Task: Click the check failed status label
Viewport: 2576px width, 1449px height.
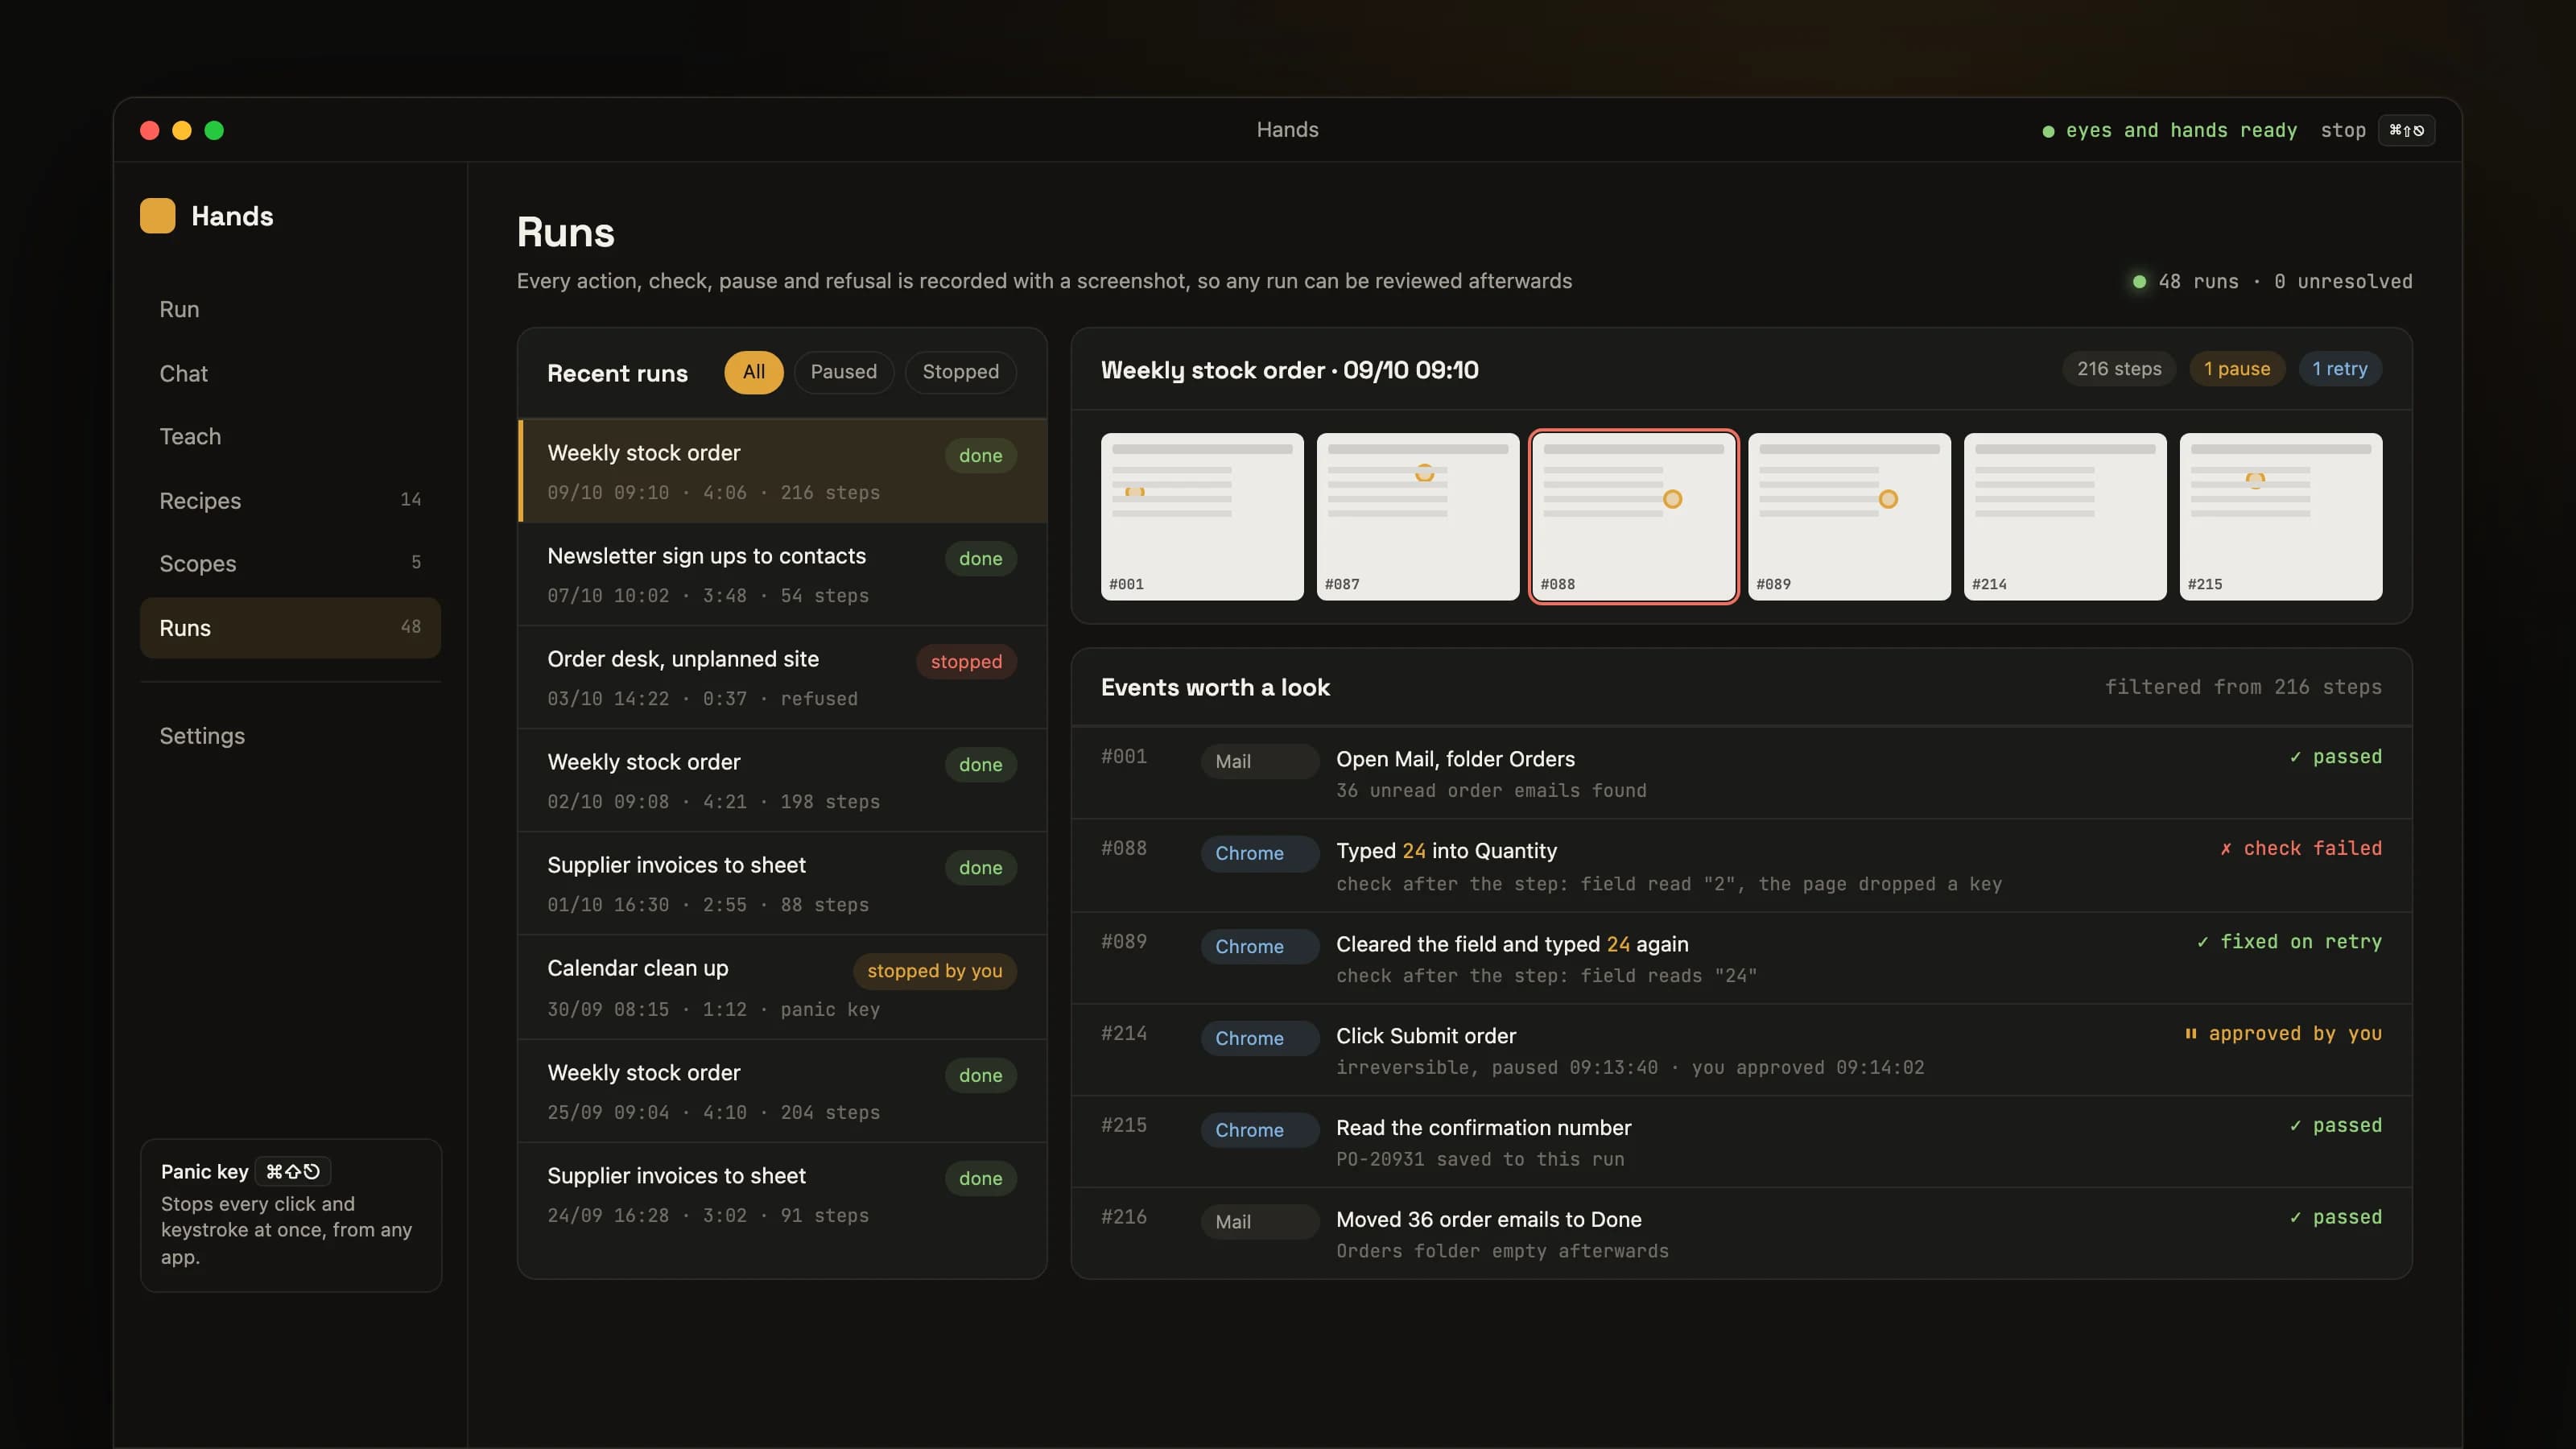Action: click(x=2301, y=848)
